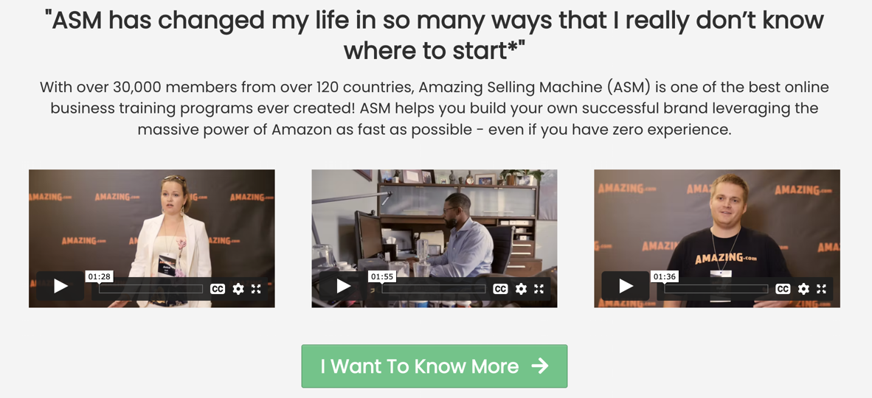Click the arrow on the green button
This screenshot has width=872, height=398.
click(x=539, y=366)
